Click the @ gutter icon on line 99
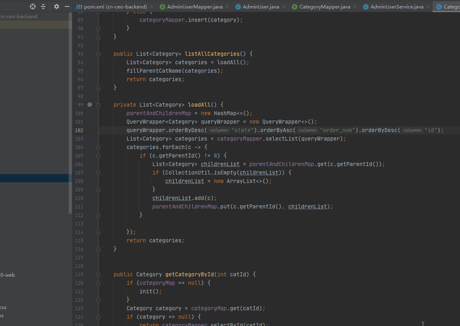Screen dimensions: 460x326 tap(90, 105)
